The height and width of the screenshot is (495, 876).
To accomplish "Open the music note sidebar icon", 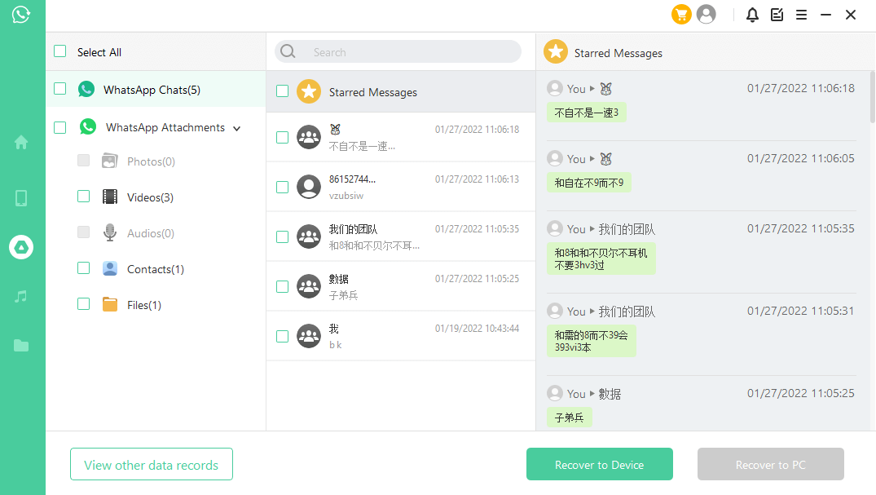I will pyautogui.click(x=21, y=296).
